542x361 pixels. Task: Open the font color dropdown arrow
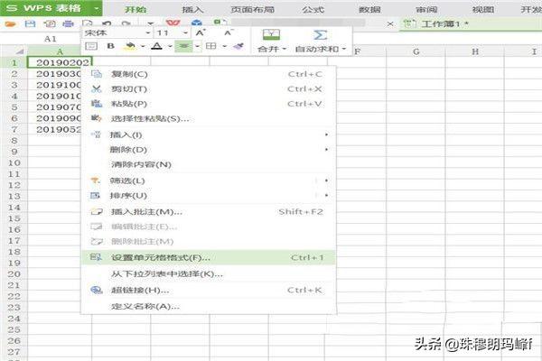(170, 46)
